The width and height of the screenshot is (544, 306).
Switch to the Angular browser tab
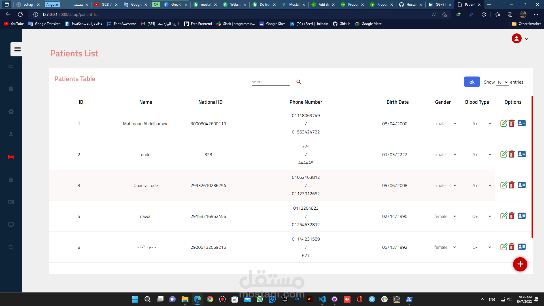click(52, 5)
